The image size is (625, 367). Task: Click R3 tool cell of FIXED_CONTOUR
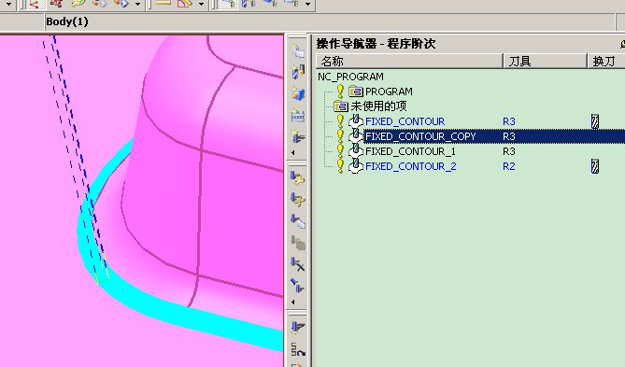point(509,121)
